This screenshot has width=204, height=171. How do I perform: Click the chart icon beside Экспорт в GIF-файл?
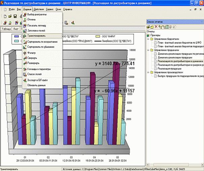pos(25,80)
